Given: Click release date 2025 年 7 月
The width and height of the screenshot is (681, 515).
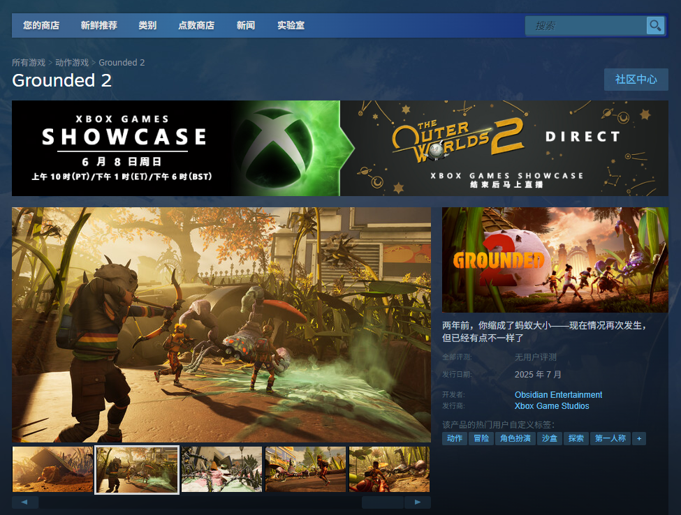Looking at the screenshot, I should pyautogui.click(x=538, y=375).
